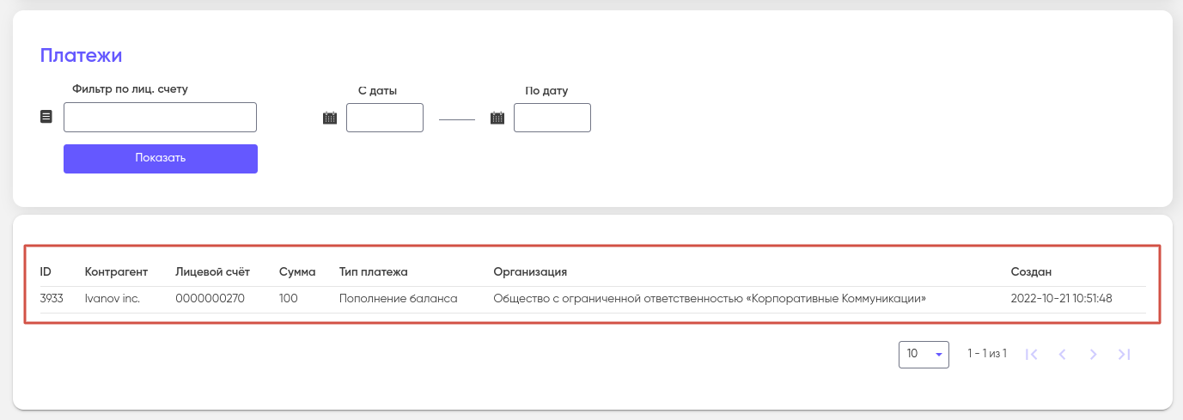Select the payment row with ID 3933
Screen dimensions: 1183x420
pos(52,299)
